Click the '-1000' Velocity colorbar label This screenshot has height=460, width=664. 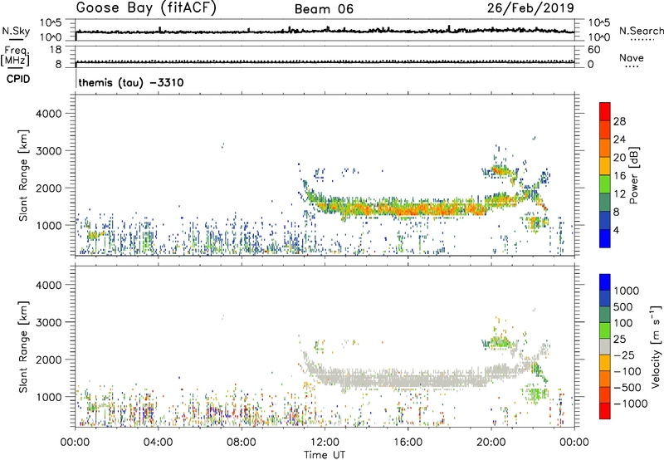(x=630, y=404)
